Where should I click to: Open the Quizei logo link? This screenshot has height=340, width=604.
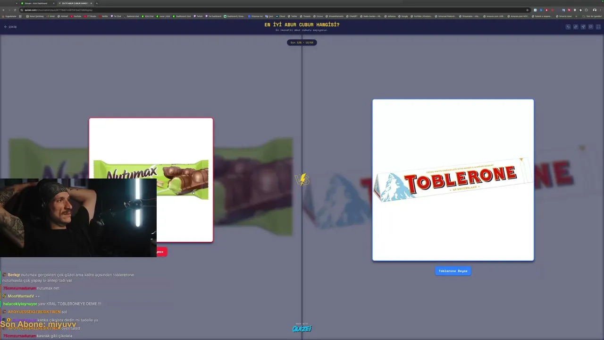pos(302,329)
